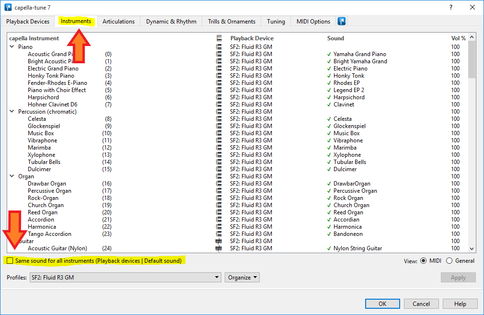Click staff icon in Celesta row
The height and width of the screenshot is (315, 484).
[x=219, y=119]
